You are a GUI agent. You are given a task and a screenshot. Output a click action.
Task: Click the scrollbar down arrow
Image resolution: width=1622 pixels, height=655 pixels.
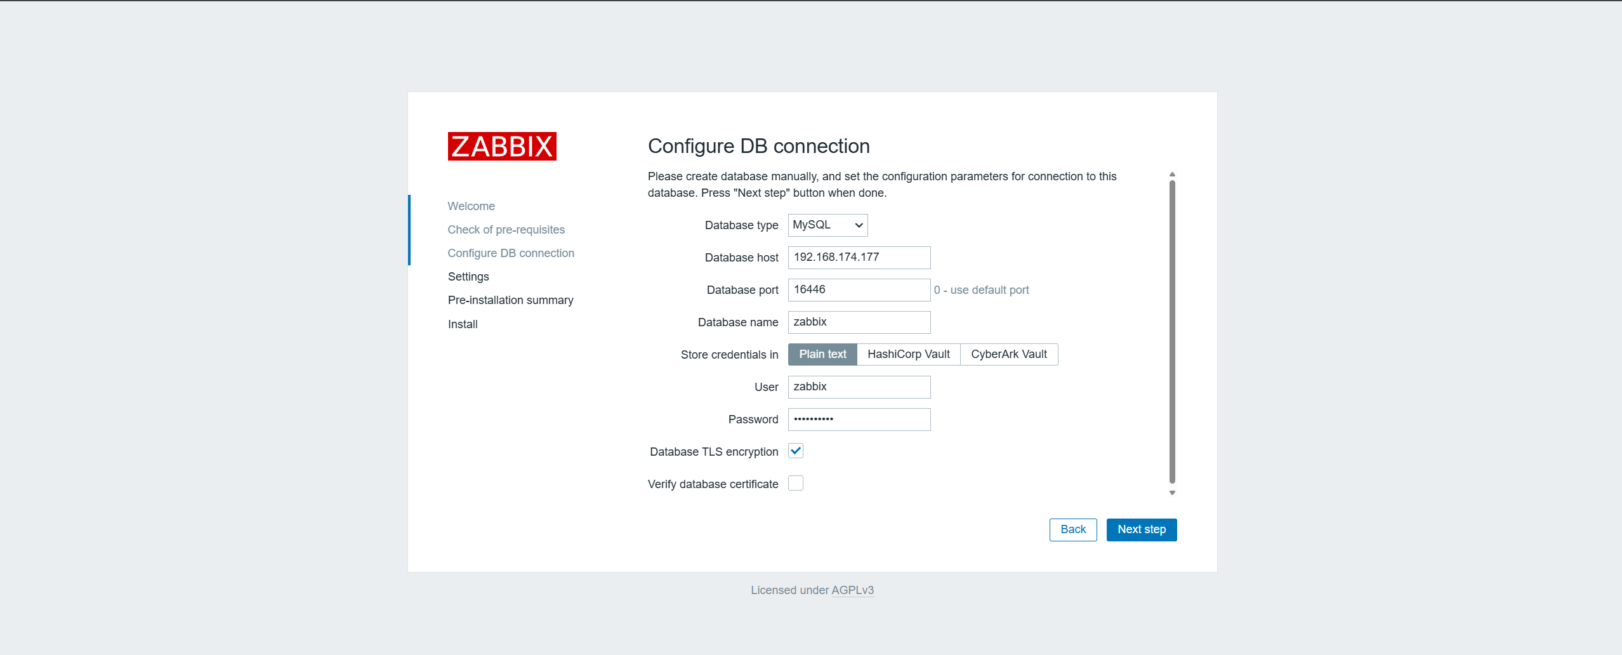pyautogui.click(x=1172, y=493)
